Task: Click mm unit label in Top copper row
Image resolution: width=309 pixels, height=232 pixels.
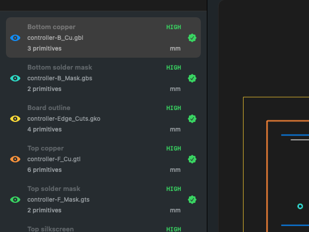Action: click(x=175, y=170)
